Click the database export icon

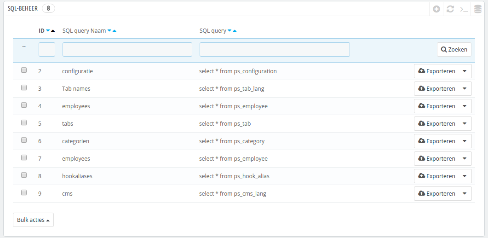pos(478,9)
